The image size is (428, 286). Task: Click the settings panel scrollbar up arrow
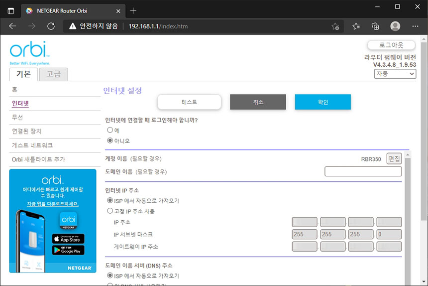click(408, 154)
